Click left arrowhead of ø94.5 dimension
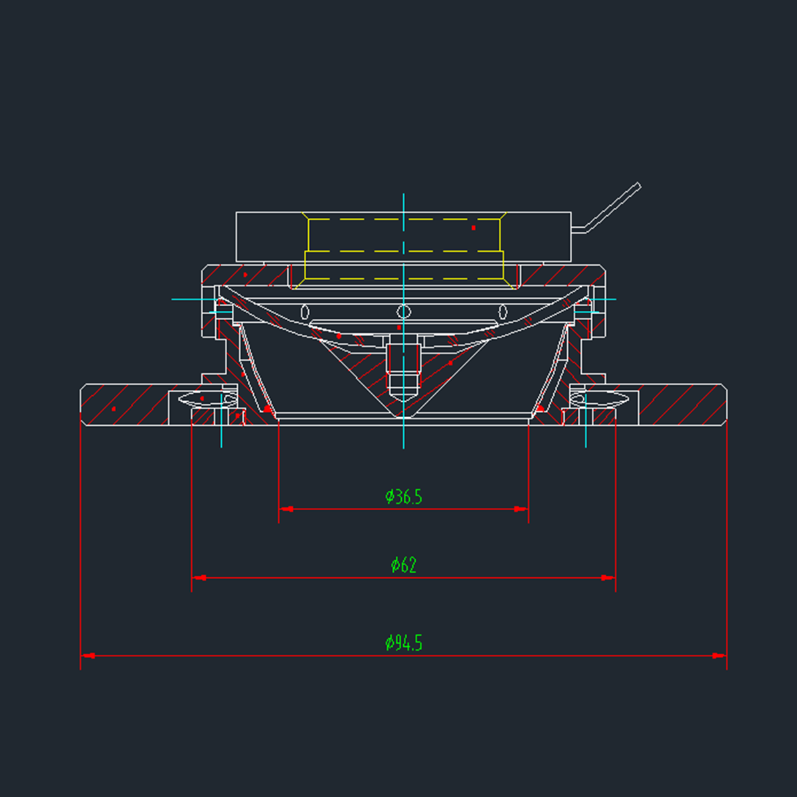Viewport: 797px width, 797px height. [x=88, y=656]
